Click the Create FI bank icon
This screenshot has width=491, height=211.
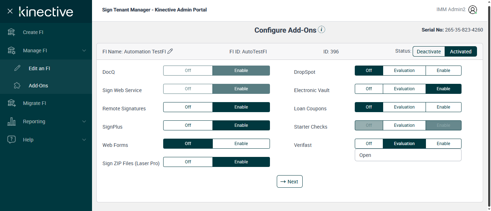[12, 32]
